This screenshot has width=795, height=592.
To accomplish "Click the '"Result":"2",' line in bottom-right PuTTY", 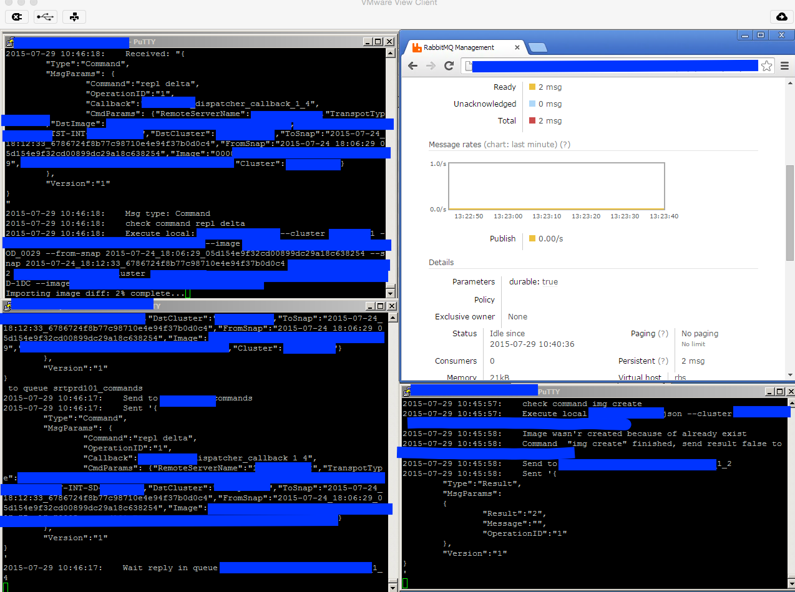I will pyautogui.click(x=515, y=513).
